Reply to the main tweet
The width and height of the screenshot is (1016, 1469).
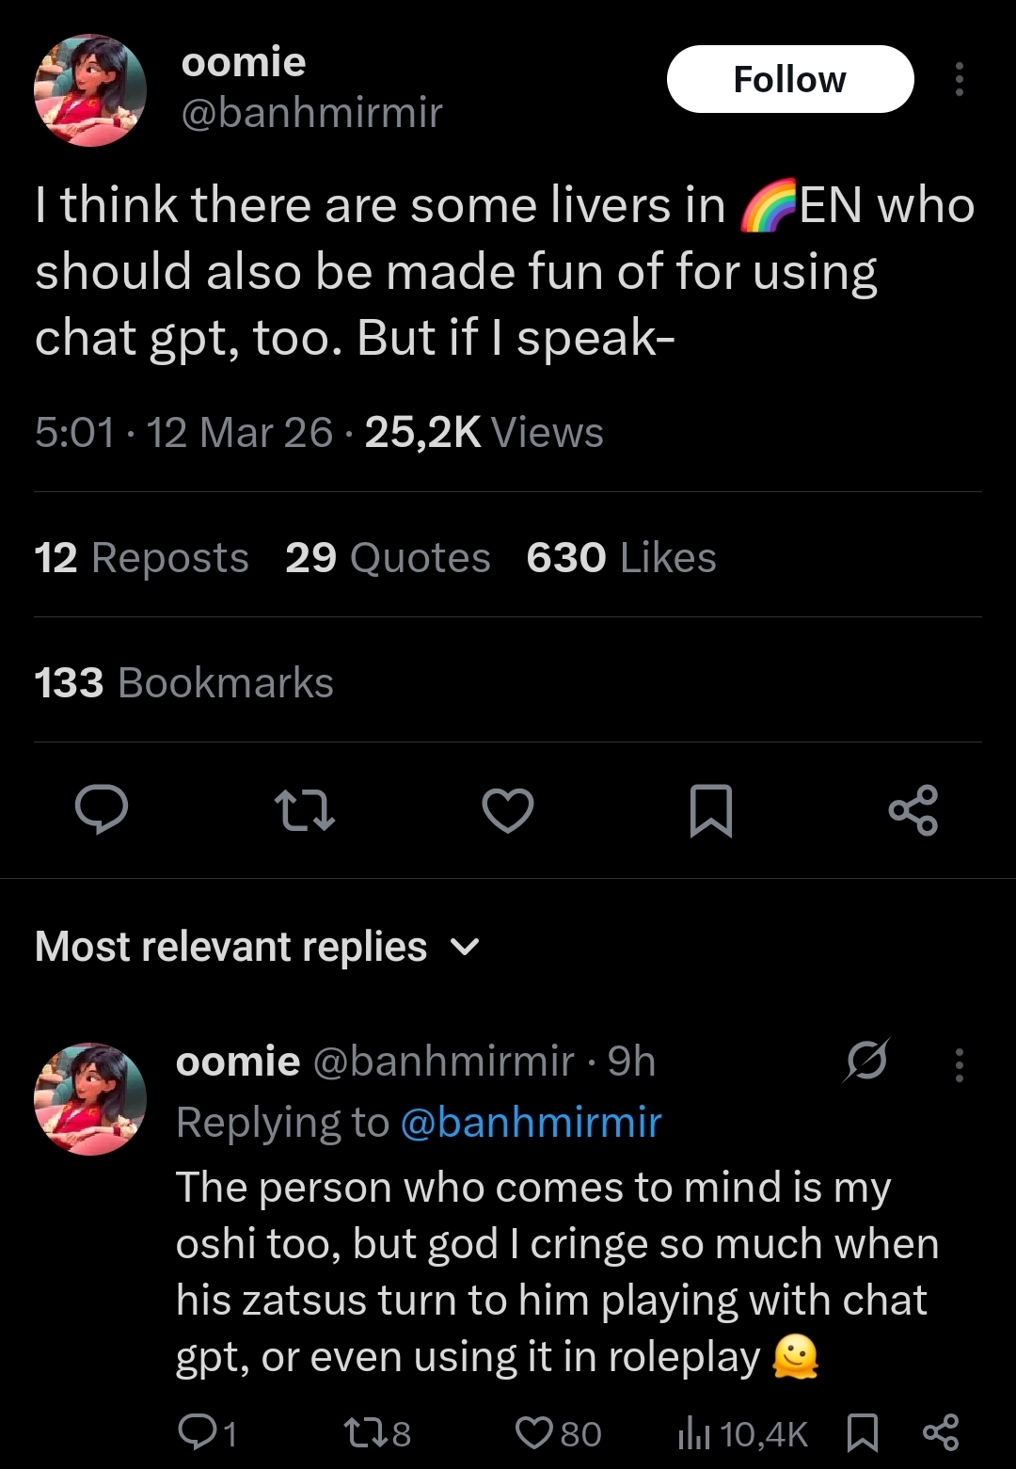102,809
